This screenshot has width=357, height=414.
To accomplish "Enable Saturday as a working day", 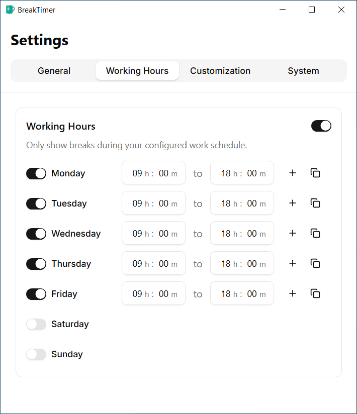I will pyautogui.click(x=36, y=324).
